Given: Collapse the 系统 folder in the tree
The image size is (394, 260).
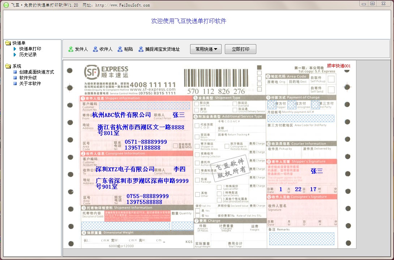Looking at the screenshot, I should [8, 66].
